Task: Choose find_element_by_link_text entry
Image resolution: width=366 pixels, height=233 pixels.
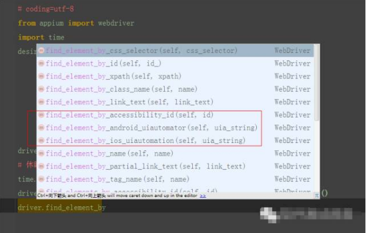Action: coord(175,102)
